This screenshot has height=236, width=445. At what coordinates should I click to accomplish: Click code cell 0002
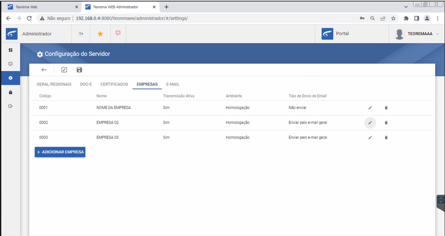(43, 122)
